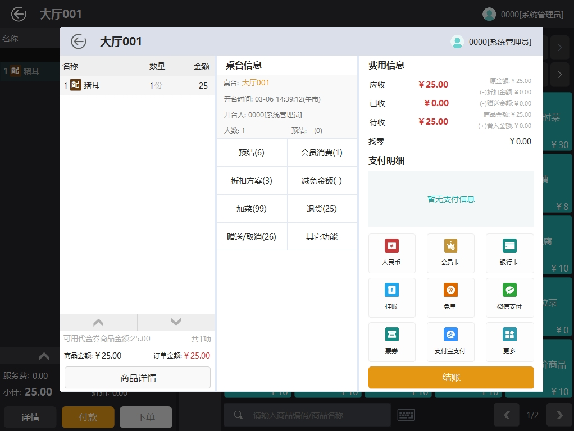Click the back arrow beside 大厅001 in dialog
The width and height of the screenshot is (574, 431).
pyautogui.click(x=79, y=42)
